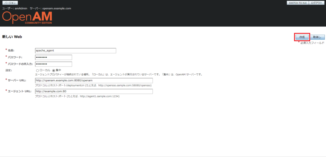The image size is (326, 157).
Task: Click the エージェント URL: label
Action: point(19,91)
